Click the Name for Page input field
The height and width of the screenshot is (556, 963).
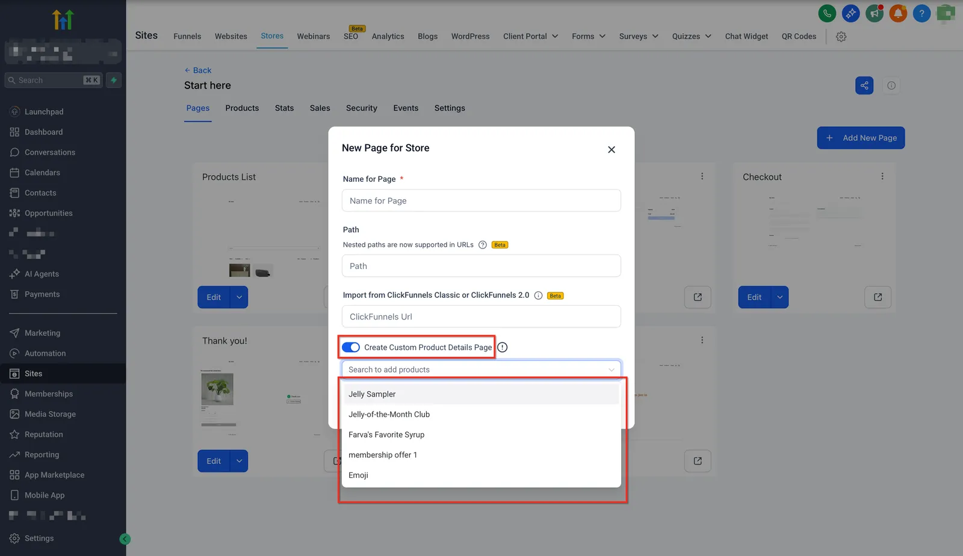[481, 200]
